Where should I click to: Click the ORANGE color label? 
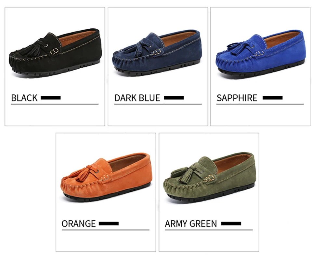pos(79,224)
